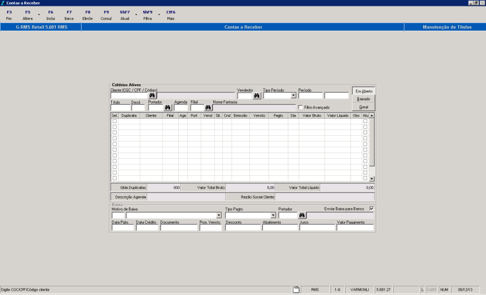Click grid vertical scrollbar thumb

[x=372, y=142]
